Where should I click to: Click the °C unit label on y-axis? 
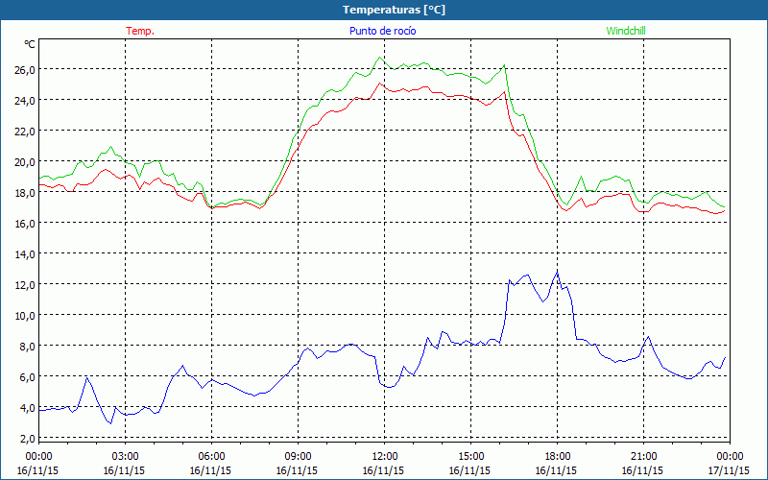[30, 44]
